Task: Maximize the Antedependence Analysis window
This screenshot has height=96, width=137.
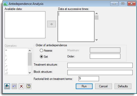Action: click(x=123, y=4)
